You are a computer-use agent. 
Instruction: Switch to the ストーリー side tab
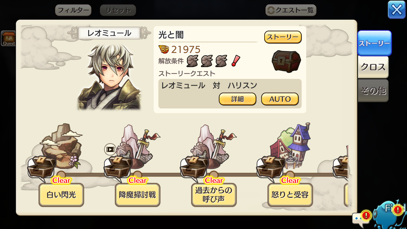click(375, 43)
